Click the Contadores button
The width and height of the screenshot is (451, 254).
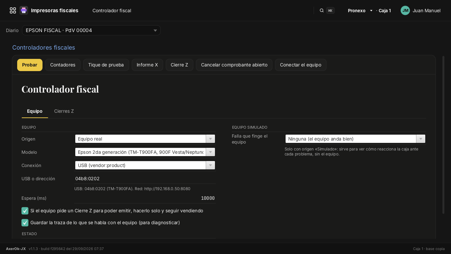63,65
